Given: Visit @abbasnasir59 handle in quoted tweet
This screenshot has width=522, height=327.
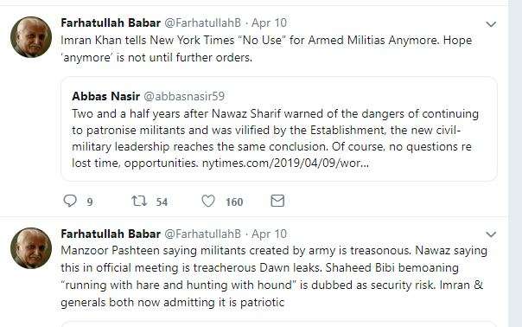Looking at the screenshot, I should tap(184, 96).
